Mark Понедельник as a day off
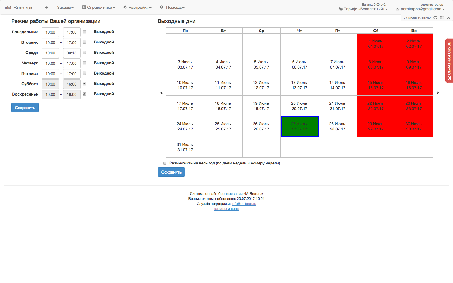The width and height of the screenshot is (453, 283). [84, 32]
